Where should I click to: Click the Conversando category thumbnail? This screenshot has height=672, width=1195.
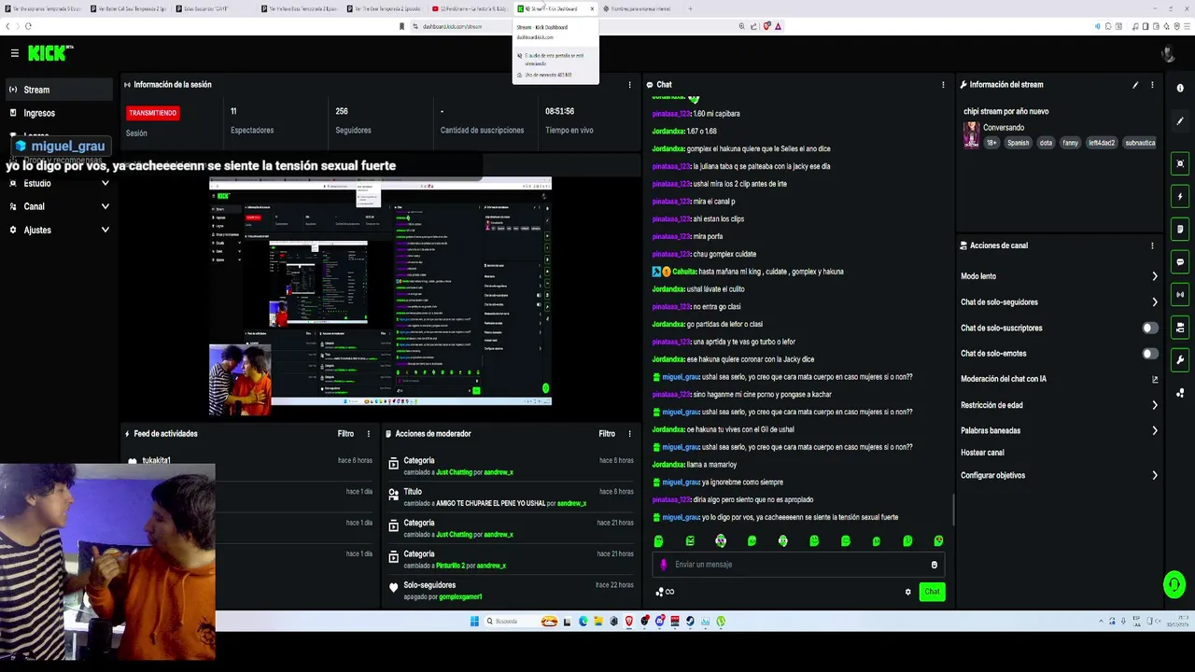click(x=971, y=134)
